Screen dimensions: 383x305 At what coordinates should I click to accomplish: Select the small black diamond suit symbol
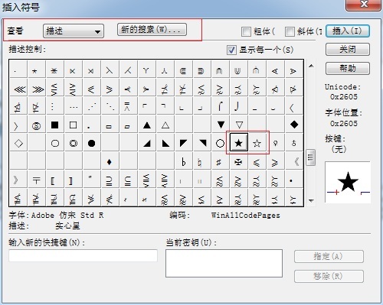pyautogui.click(x=110, y=161)
